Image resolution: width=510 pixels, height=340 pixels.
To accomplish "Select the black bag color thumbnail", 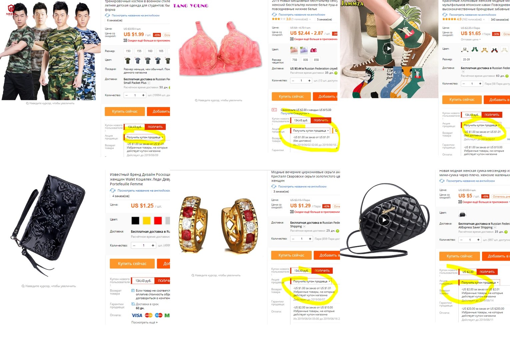I will pos(462,214).
